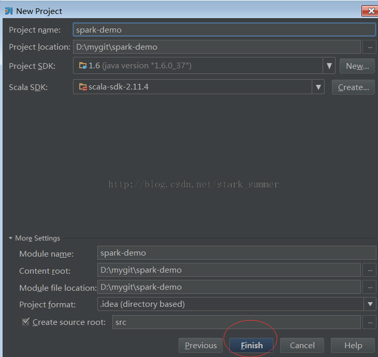Close the New Project dialog
Screen dimensions: 378x357
(x=370, y=11)
